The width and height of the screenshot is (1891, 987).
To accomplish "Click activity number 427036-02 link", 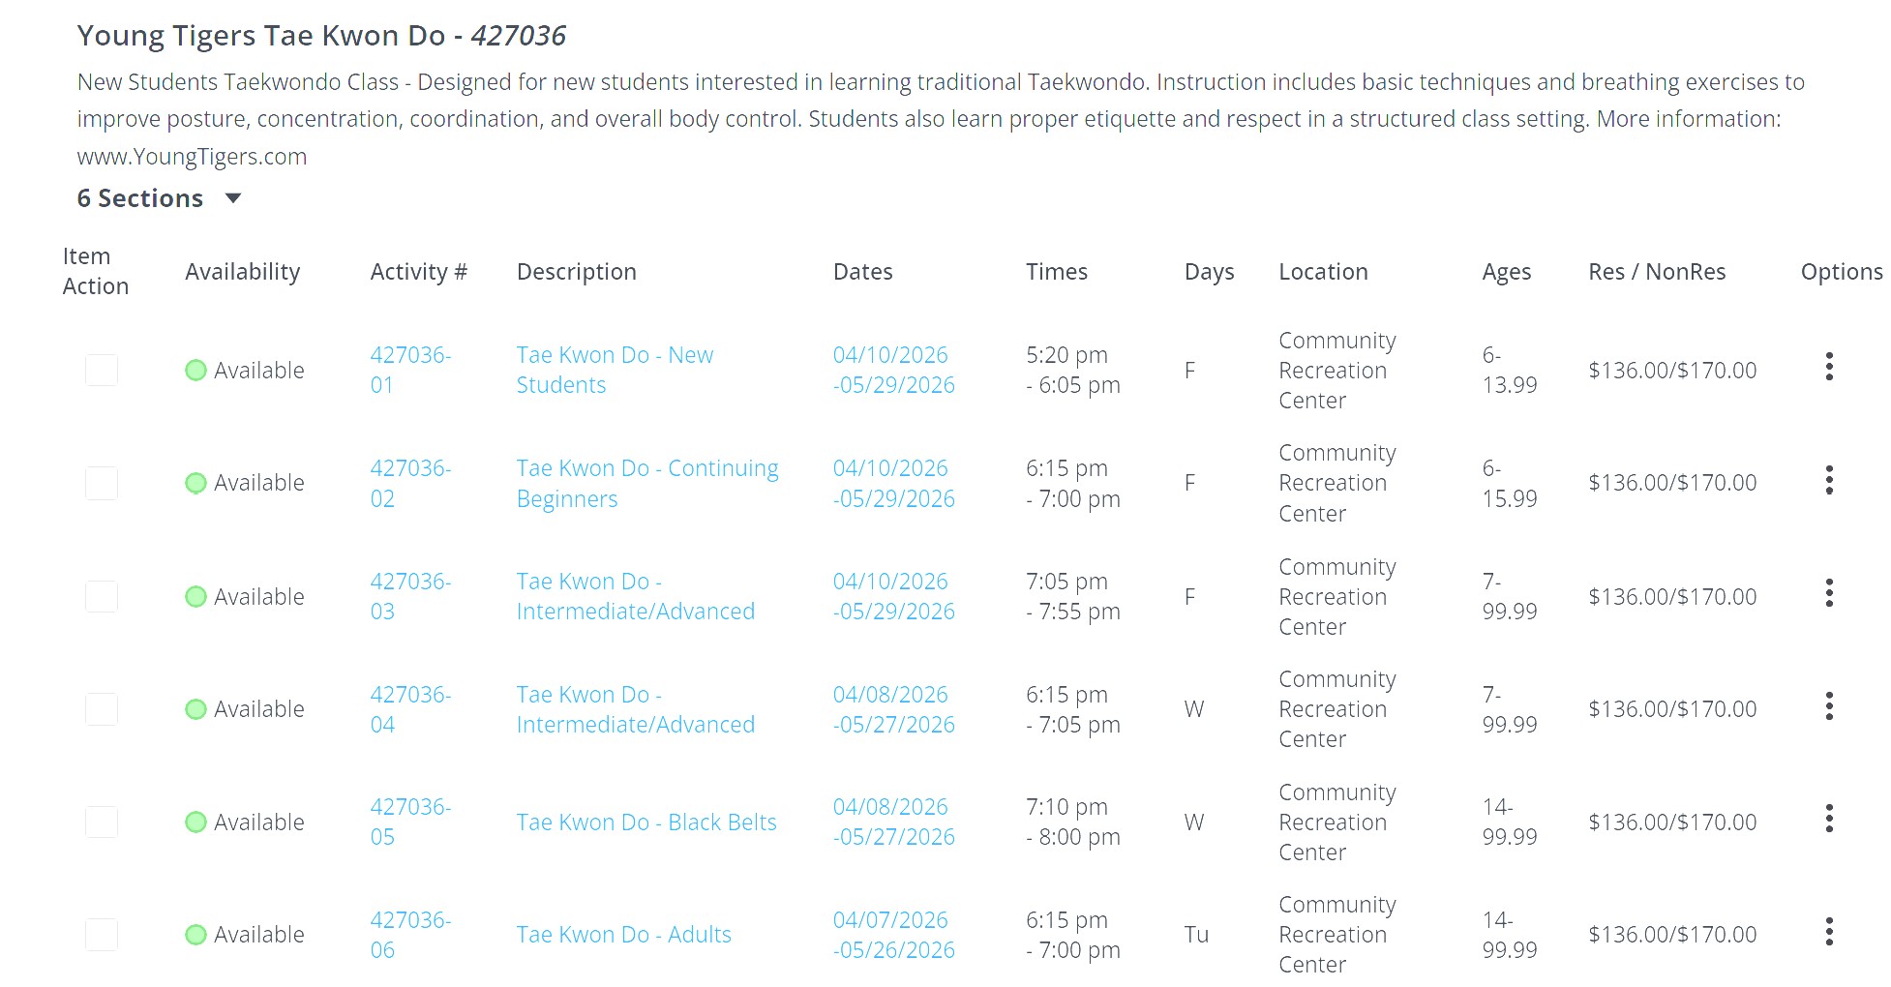I will (409, 483).
